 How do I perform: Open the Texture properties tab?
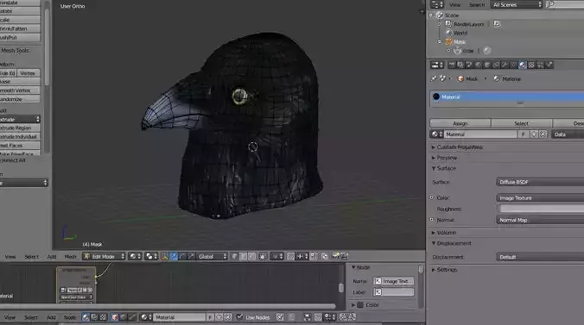531,65
